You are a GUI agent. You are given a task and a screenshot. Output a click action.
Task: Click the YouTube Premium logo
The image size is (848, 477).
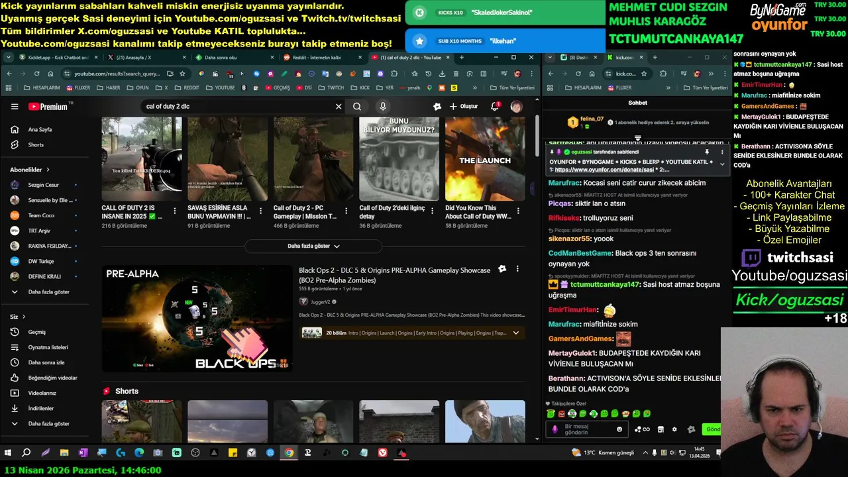48,107
